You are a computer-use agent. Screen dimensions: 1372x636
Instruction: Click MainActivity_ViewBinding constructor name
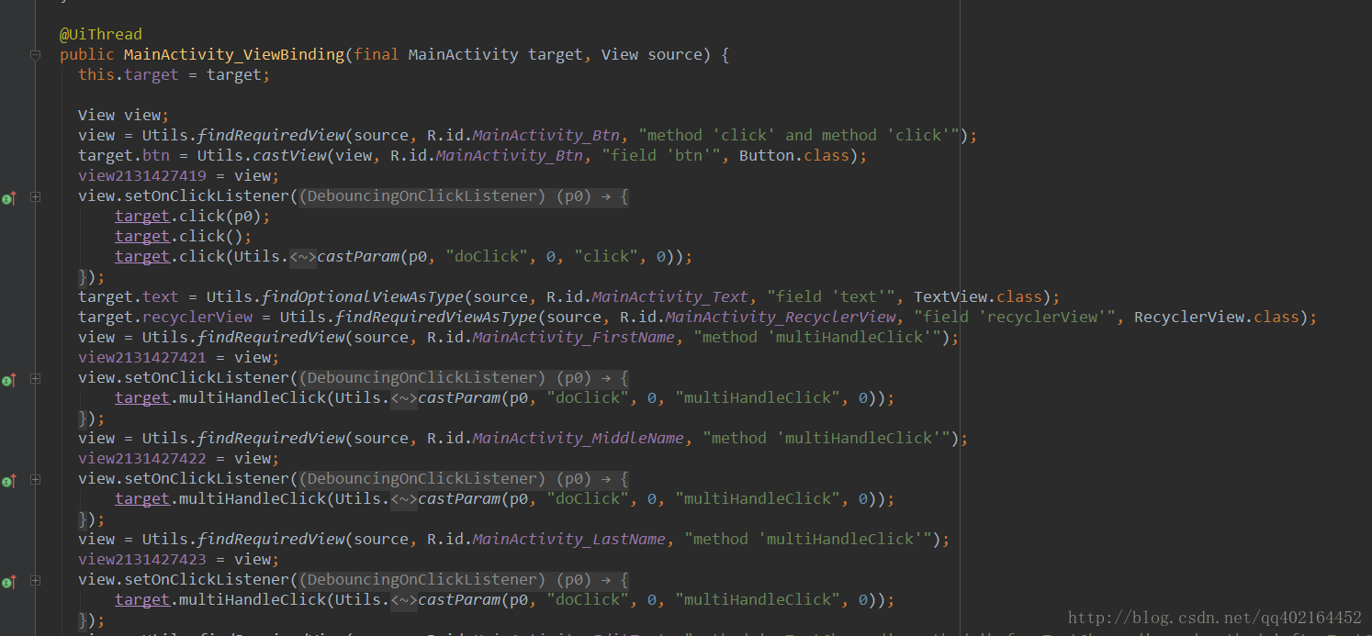click(233, 55)
